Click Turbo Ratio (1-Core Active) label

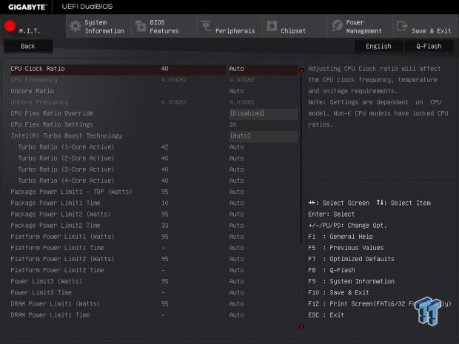click(x=66, y=147)
